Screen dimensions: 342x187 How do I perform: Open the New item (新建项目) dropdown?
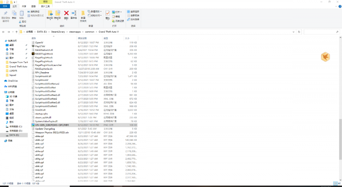tap(95, 12)
